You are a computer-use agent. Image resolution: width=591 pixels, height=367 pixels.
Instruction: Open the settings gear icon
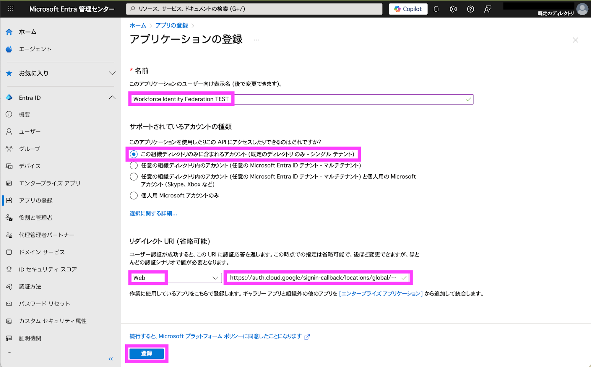pyautogui.click(x=453, y=9)
